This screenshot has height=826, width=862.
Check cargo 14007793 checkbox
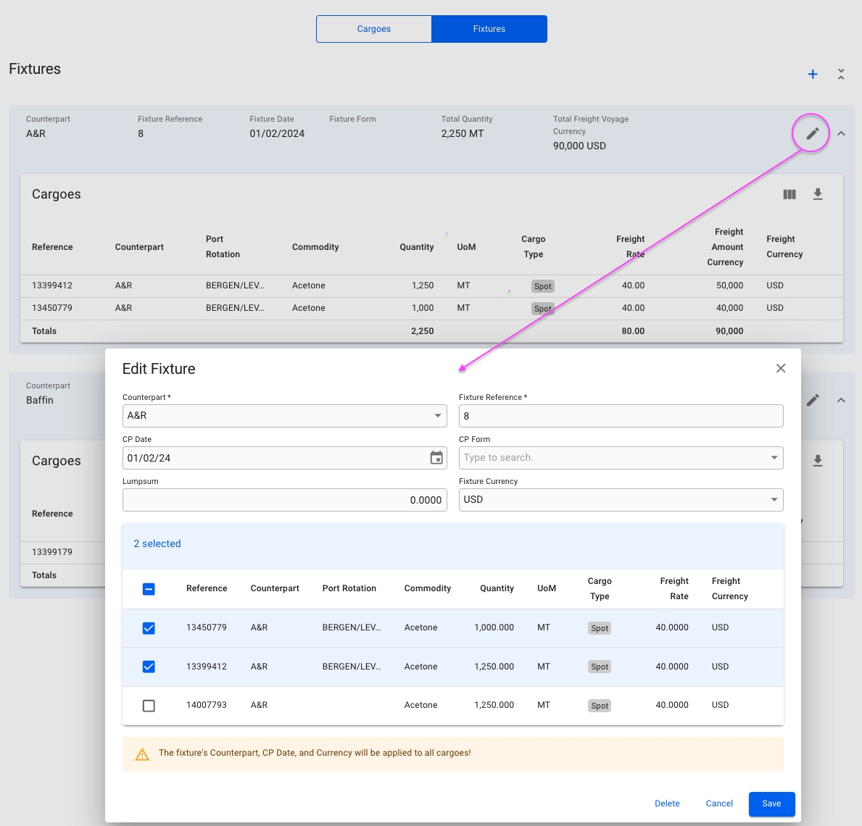point(149,706)
